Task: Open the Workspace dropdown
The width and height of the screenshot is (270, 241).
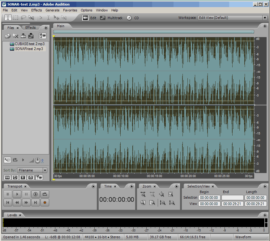Action: (265, 18)
